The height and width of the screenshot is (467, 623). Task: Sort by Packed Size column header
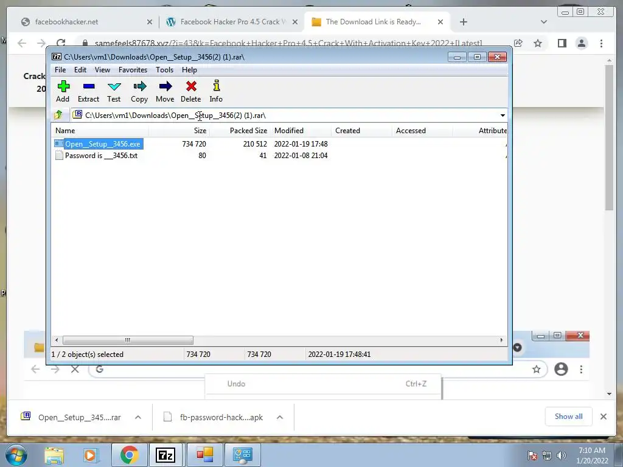tap(240, 131)
